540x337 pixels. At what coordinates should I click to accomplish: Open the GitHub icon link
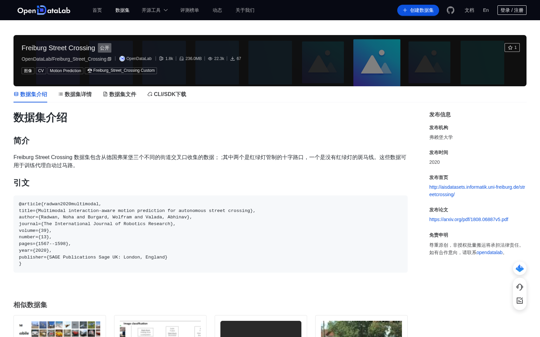tap(451, 10)
